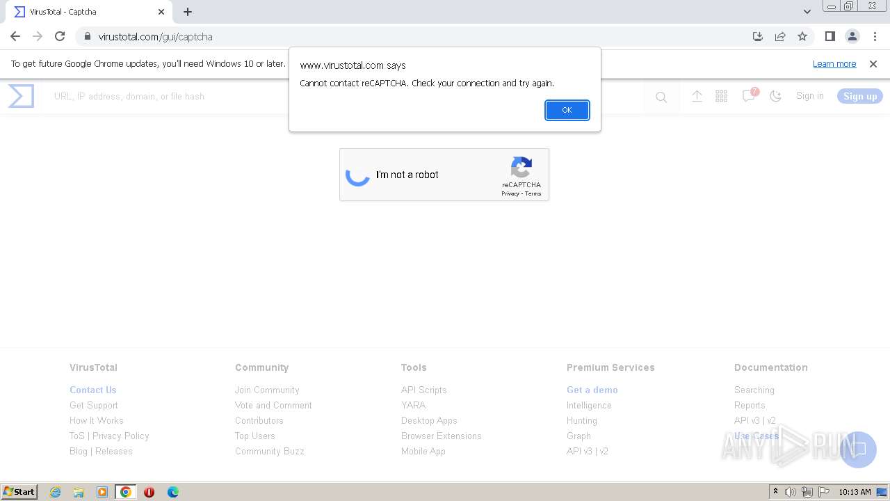Open Graph link
This screenshot has height=501, width=890.
pos(578,436)
